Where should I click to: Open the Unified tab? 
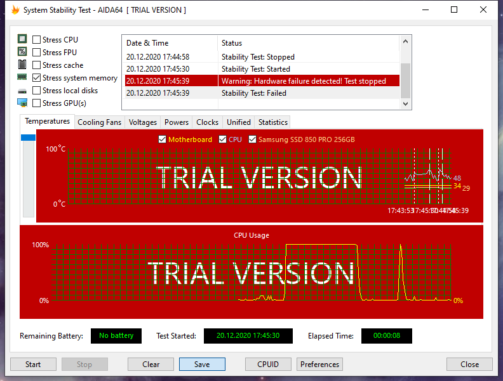tap(239, 122)
